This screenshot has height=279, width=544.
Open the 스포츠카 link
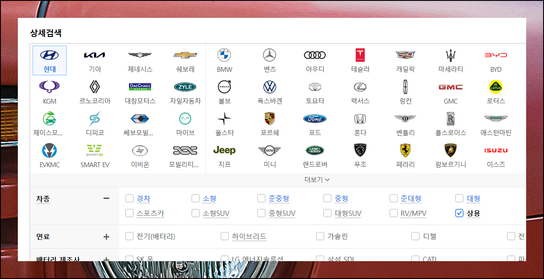point(150,213)
